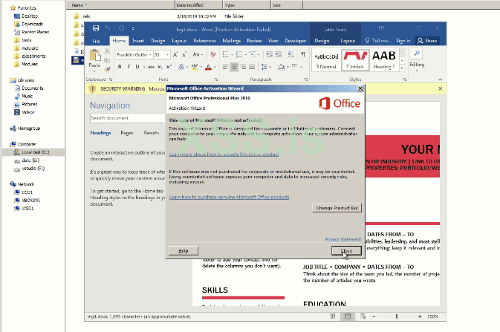The width and height of the screenshot is (500, 332).
Task: Activate the Format Painter brush
Action: click(107, 69)
